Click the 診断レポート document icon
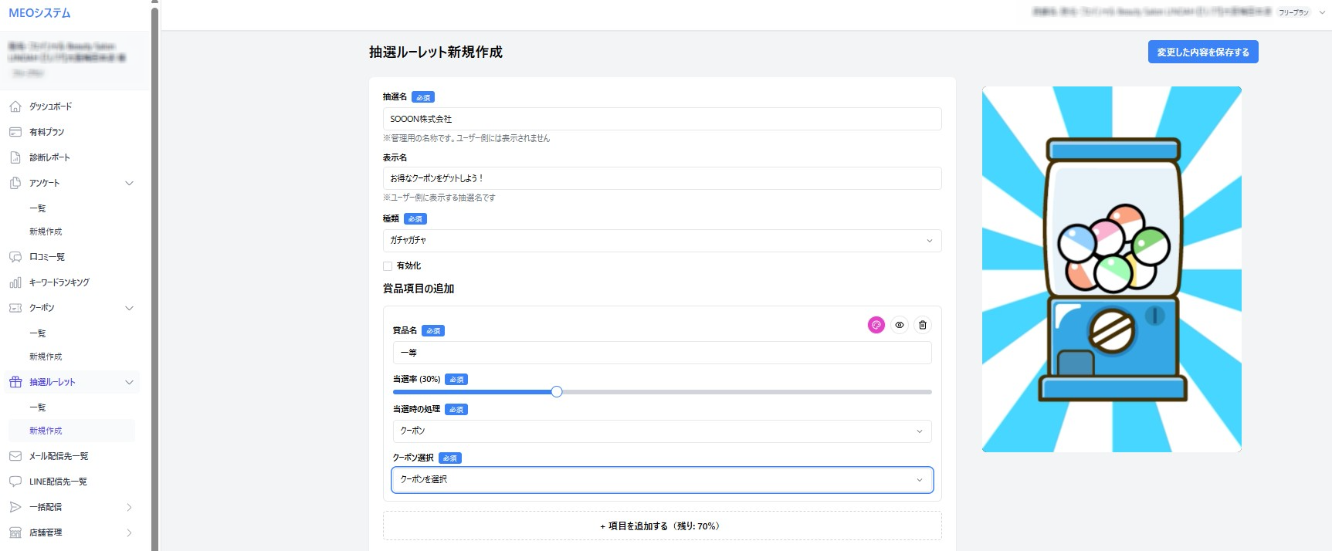Screen dimensions: 1332x551 click(x=15, y=157)
